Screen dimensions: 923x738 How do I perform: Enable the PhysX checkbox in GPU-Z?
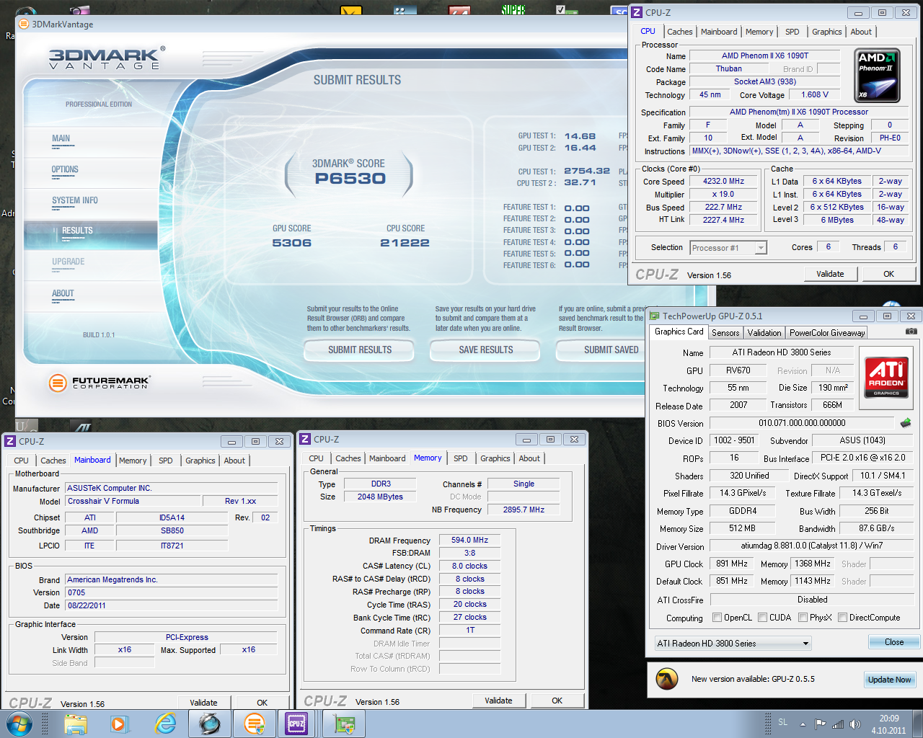click(803, 618)
